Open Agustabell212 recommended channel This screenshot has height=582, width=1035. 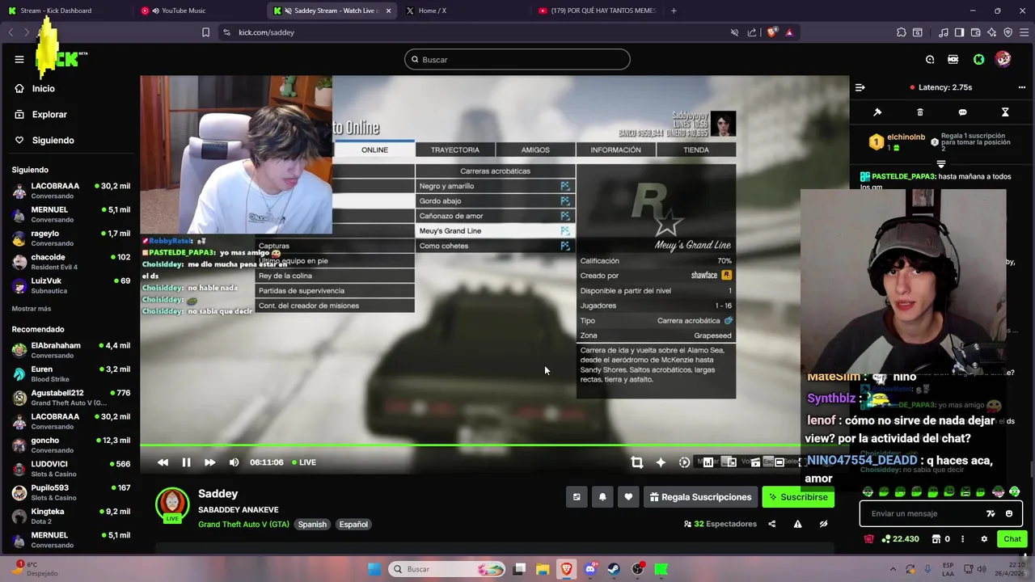[71, 398]
